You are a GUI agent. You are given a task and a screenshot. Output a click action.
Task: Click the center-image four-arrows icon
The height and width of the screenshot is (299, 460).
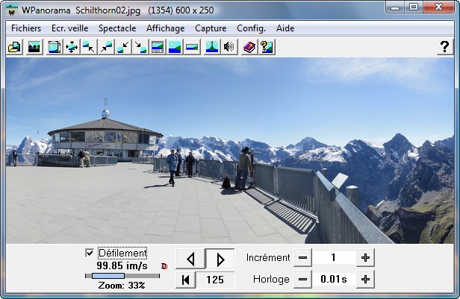tap(72, 47)
